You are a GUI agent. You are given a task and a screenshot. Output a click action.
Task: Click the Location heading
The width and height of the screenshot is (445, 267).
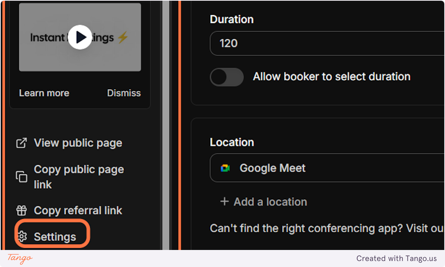tap(232, 142)
